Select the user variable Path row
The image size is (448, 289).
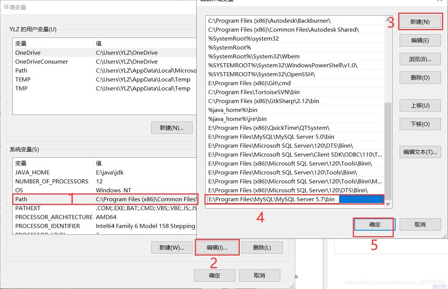(105, 71)
